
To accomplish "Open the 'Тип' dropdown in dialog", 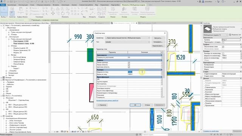I will 127,42.
